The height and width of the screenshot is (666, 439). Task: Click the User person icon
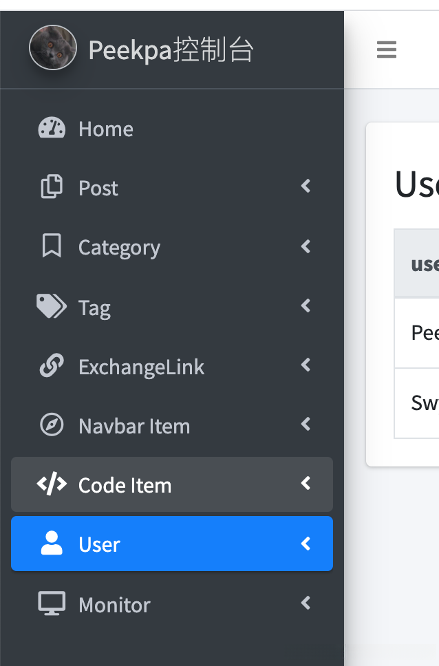point(52,544)
